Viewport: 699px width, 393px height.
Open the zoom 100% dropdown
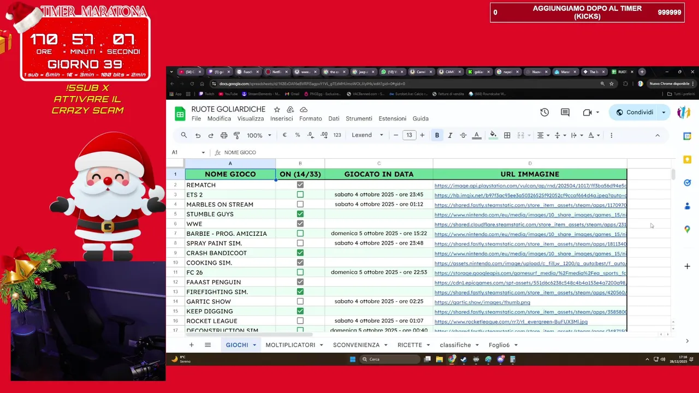(x=259, y=135)
